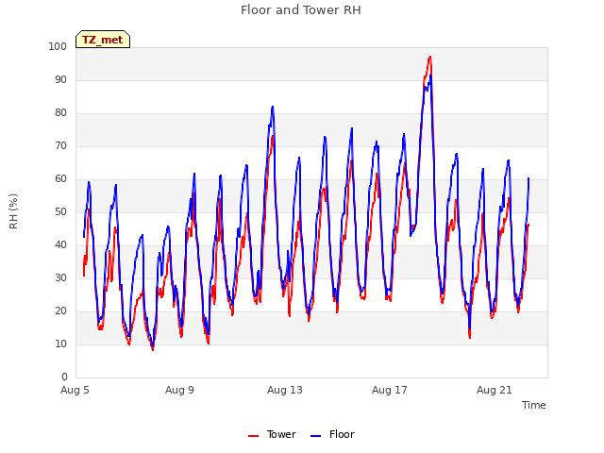The height and width of the screenshot is (453, 604).
Task: Click the 'Aug 13' x-axis label
Action: click(x=285, y=390)
